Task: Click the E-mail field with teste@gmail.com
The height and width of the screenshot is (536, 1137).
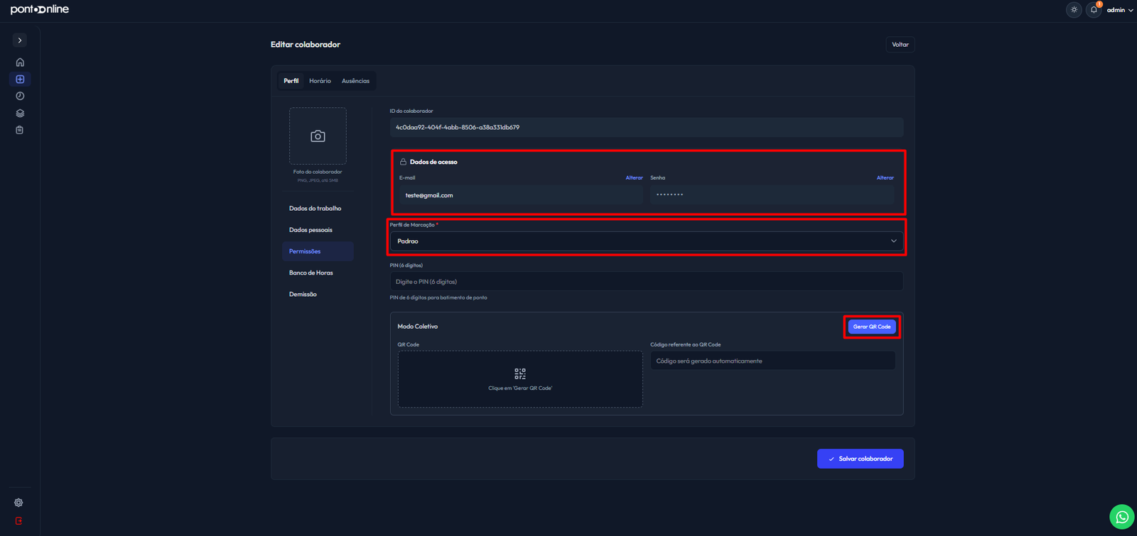Action: 521,195
